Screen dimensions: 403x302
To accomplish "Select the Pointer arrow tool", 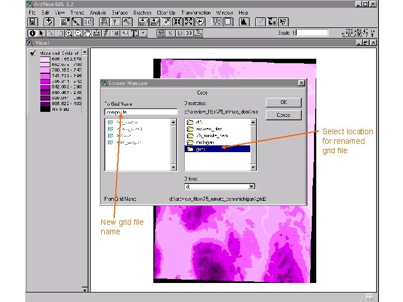I will click(x=41, y=33).
